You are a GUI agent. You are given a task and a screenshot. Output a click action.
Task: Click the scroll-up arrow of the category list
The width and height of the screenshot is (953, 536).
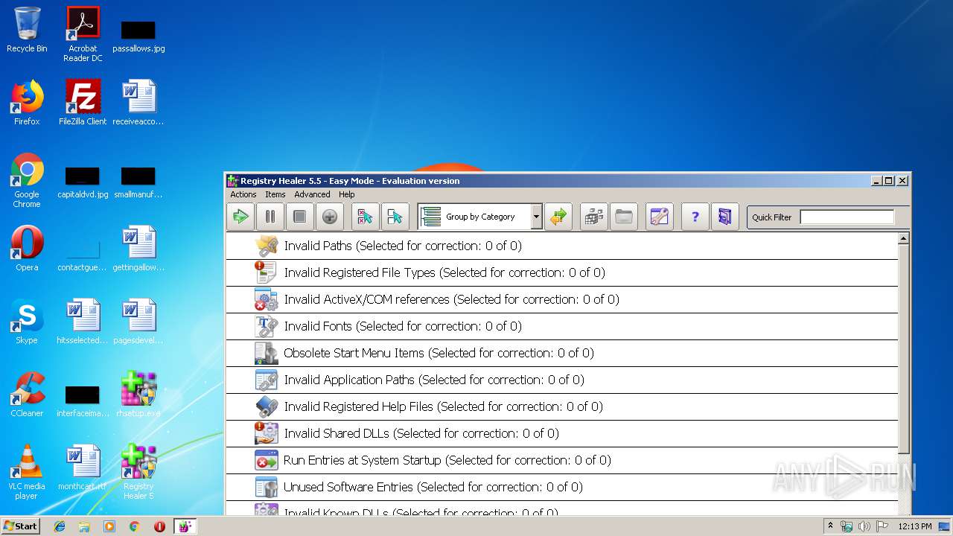pos(904,239)
